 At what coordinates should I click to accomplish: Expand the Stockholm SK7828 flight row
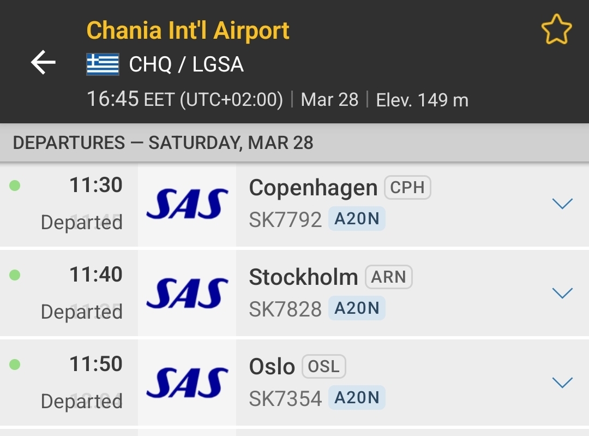point(562,292)
